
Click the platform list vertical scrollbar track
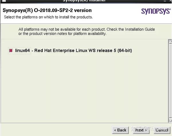click(170, 83)
